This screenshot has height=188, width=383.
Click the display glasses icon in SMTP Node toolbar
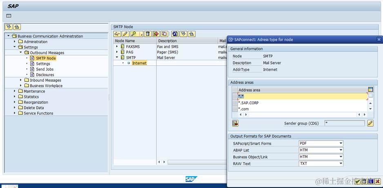point(117,34)
